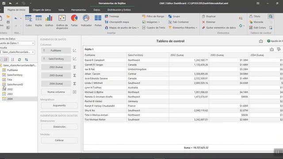283x159 pixels.
Task: Click the Dimensión hidden data placeholder
Action: coord(59,127)
